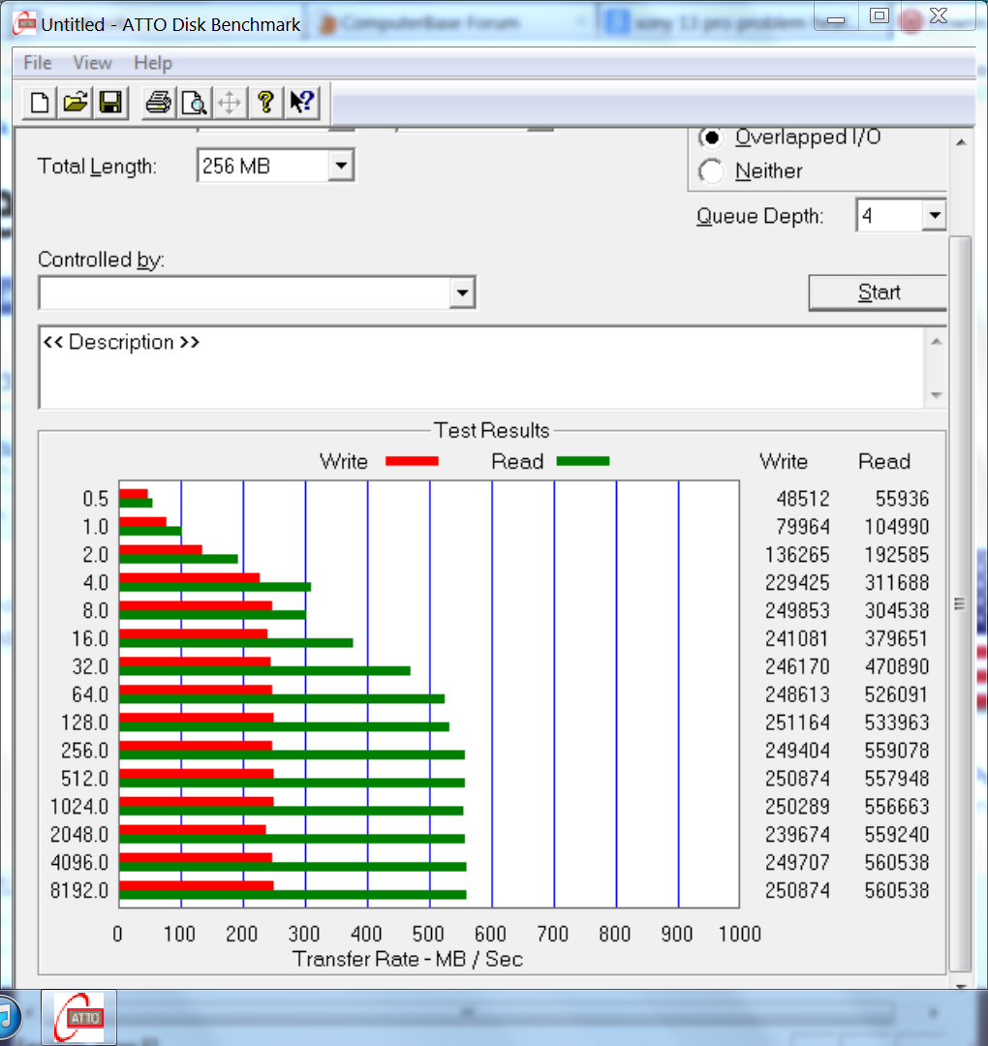Click the read value 559078
988x1046 pixels.
[x=897, y=752]
